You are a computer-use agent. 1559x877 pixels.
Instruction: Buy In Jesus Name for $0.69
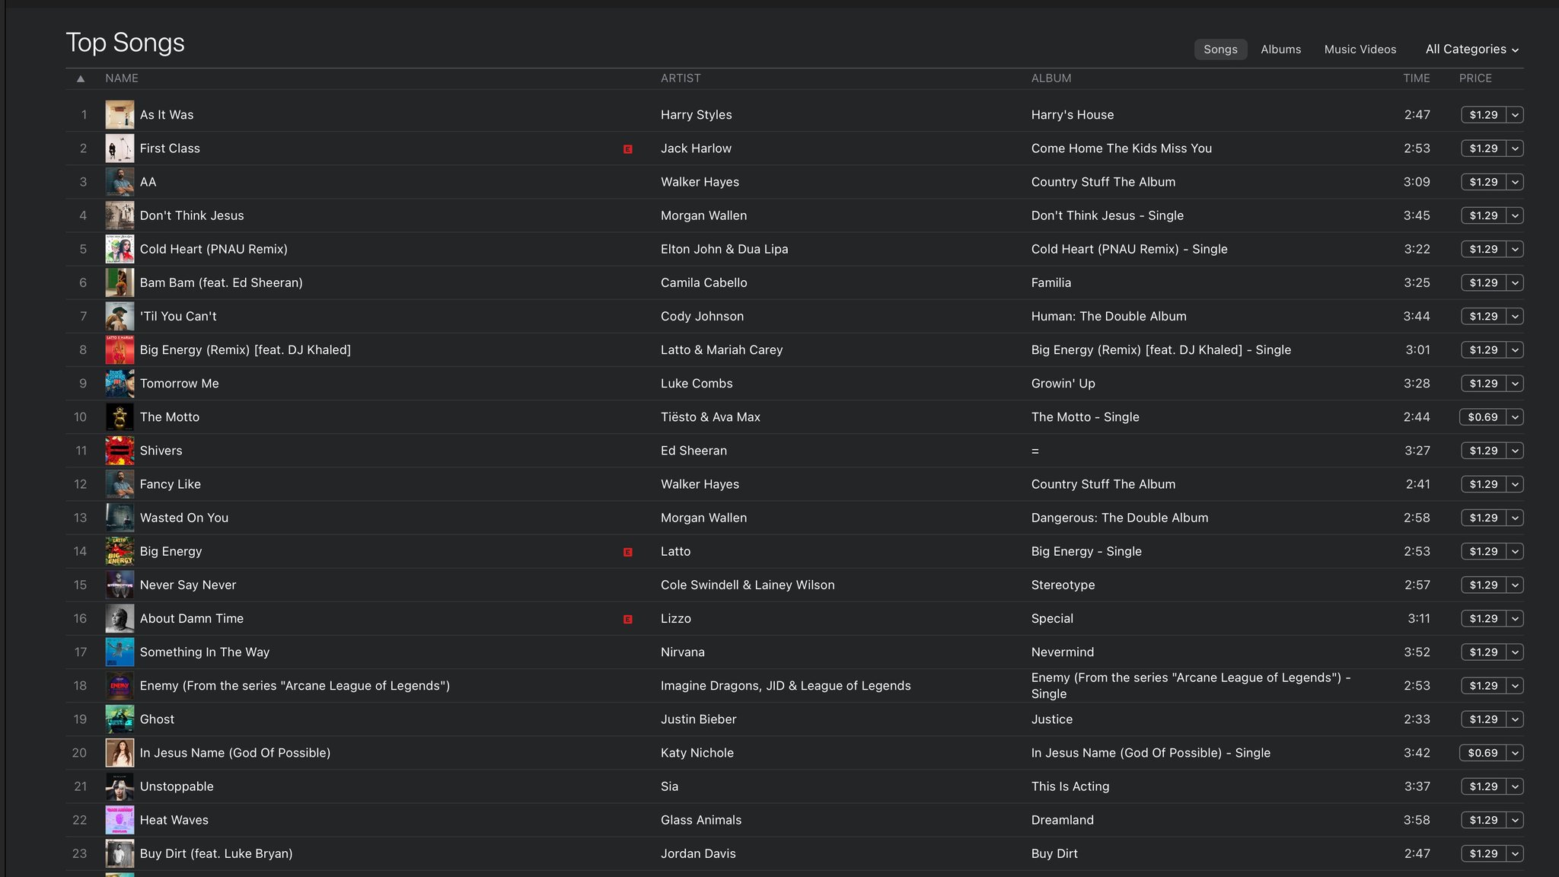[1482, 753]
